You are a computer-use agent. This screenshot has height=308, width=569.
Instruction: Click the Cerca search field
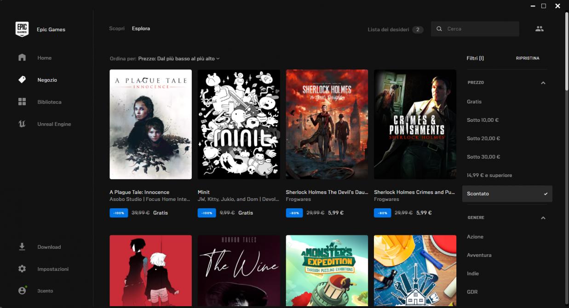[x=478, y=29]
